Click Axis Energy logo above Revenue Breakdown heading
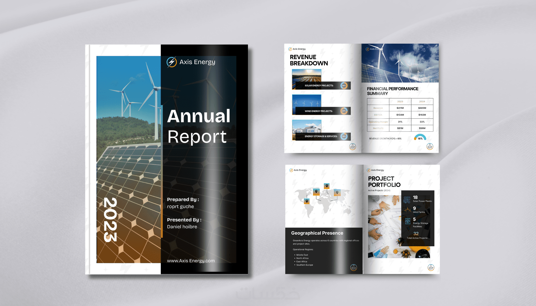Image resolution: width=536 pixels, height=306 pixels. 290,49
